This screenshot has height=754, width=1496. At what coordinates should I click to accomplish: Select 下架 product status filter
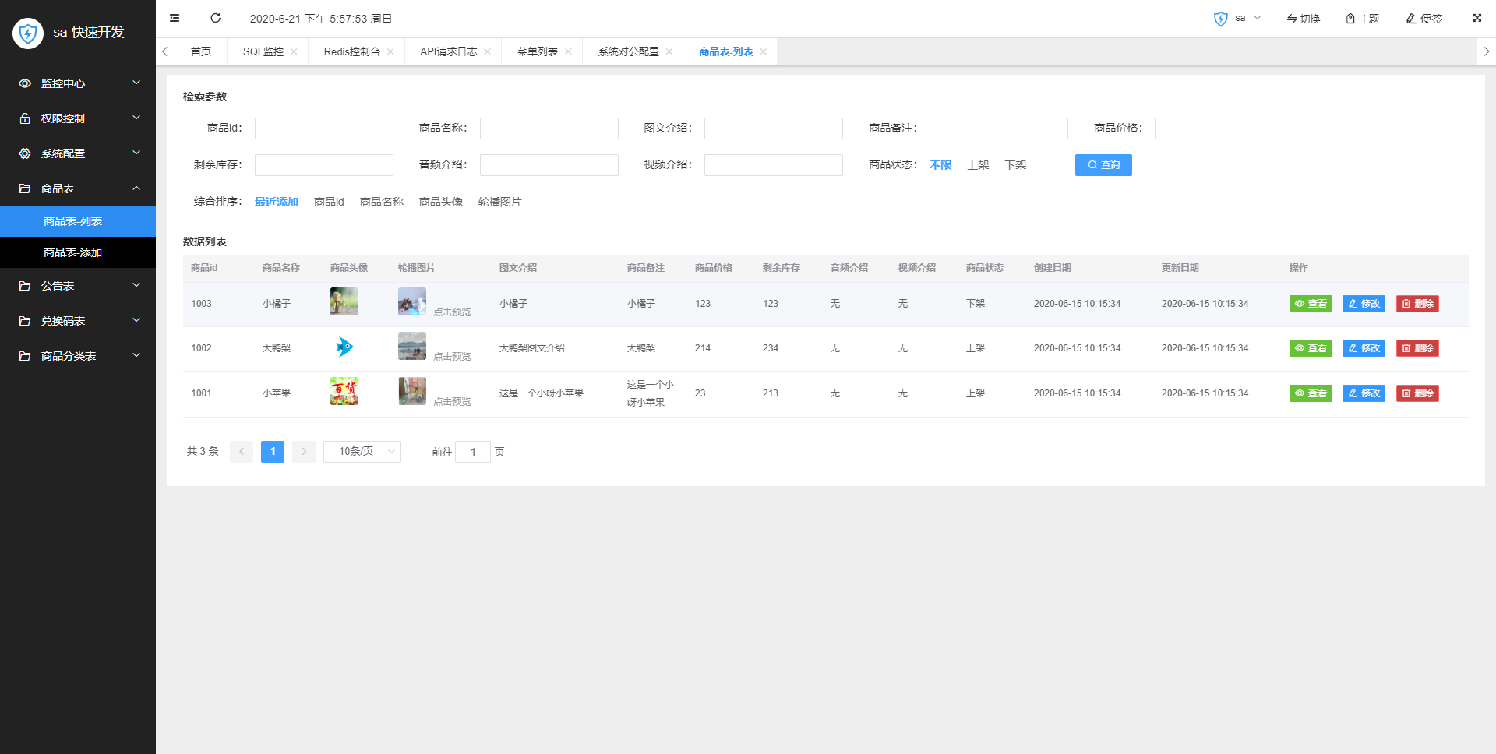[x=1015, y=165]
